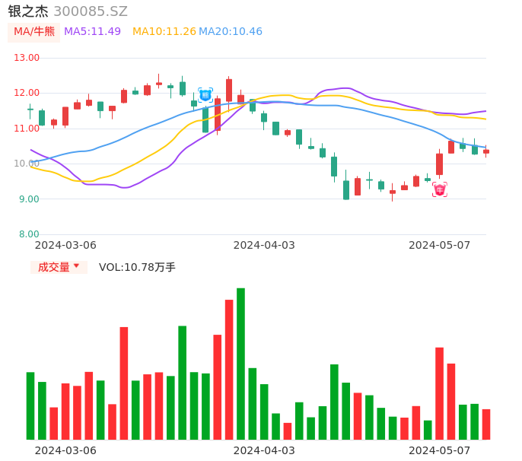The height and width of the screenshot is (461, 522).
Task: Select the tallest green volume bar
Action: (x=240, y=364)
